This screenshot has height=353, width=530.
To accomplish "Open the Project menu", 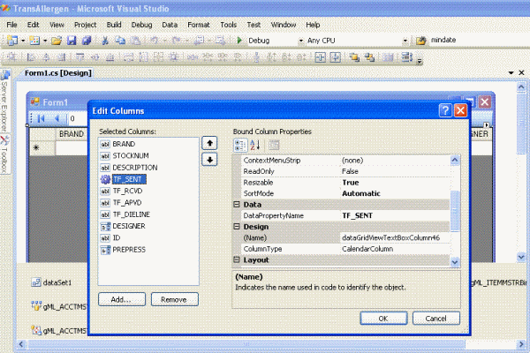I will pos(85,25).
